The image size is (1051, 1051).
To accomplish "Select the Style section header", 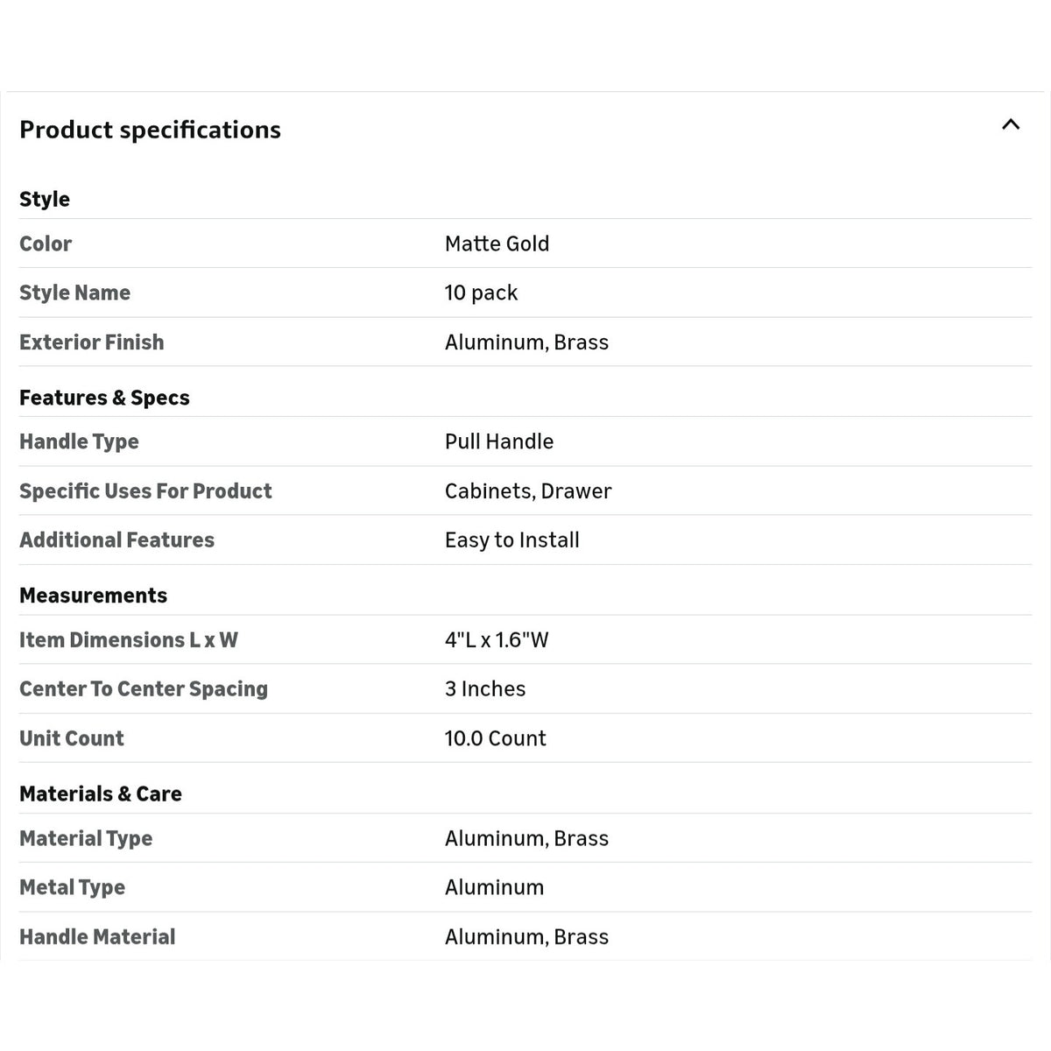I will coord(45,200).
